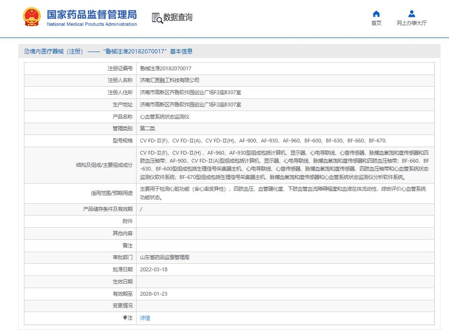The height and width of the screenshot is (335, 449).
Task: Click the 网上办事大厅 user icon
Action: pos(411,14)
